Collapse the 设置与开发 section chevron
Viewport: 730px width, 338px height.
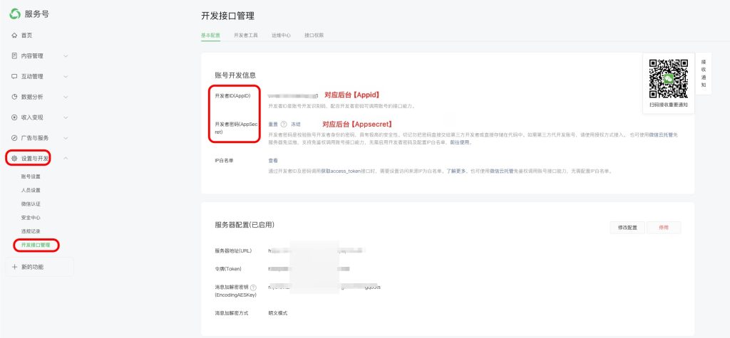click(66, 158)
